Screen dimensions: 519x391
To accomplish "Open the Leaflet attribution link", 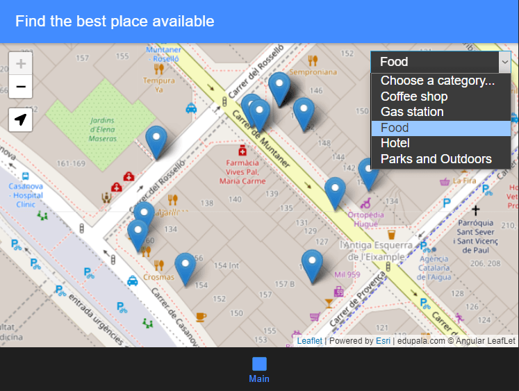I will 309,340.
